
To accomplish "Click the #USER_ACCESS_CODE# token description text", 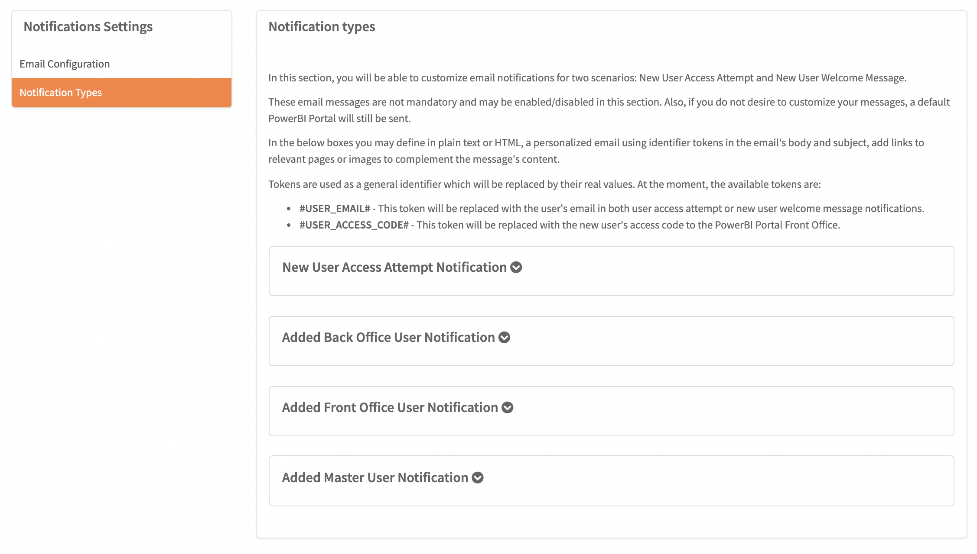I will pos(628,225).
